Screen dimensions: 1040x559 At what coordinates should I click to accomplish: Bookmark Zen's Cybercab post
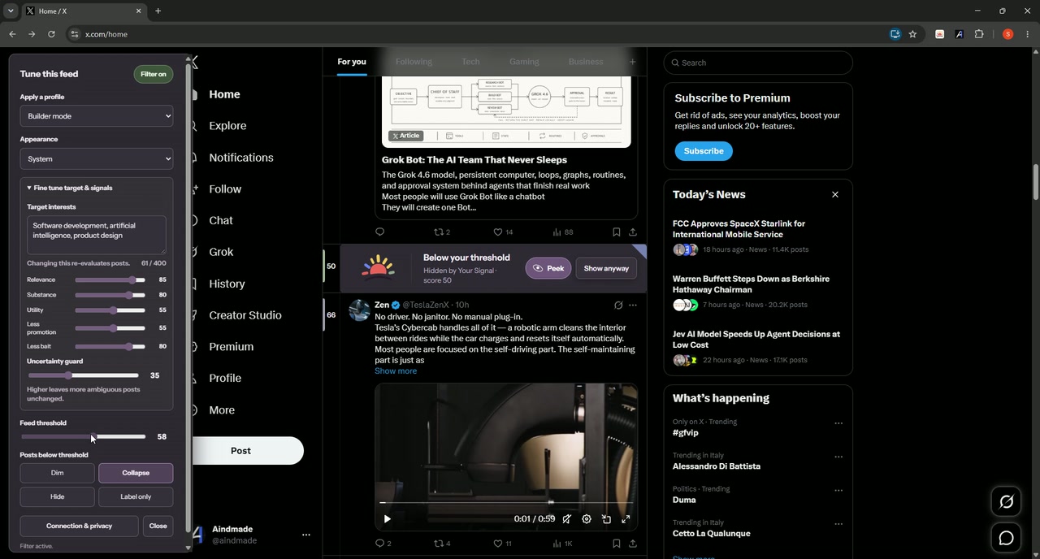(x=616, y=544)
